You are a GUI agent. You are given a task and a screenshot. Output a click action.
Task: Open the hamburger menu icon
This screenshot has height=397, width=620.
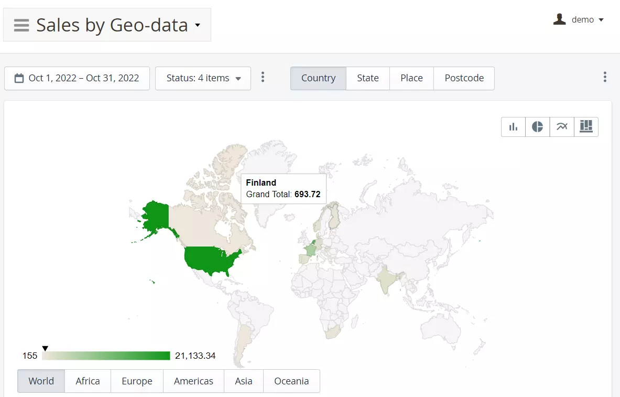tap(21, 25)
